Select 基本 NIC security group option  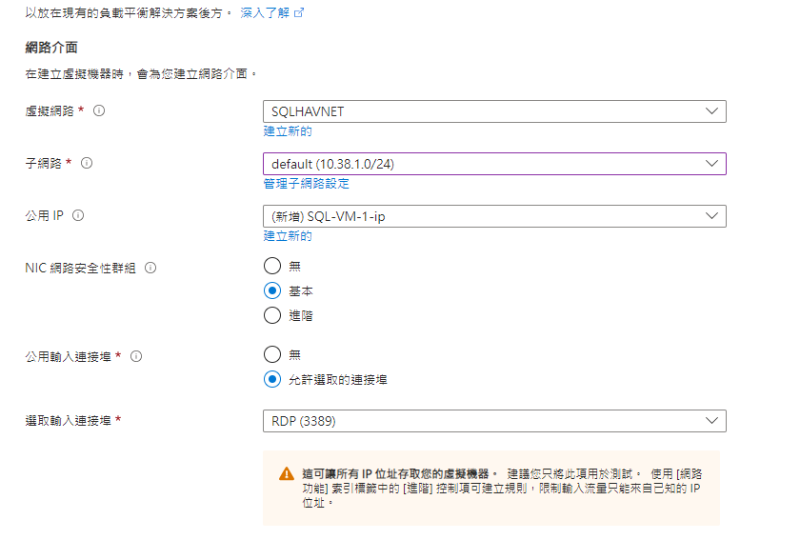(x=272, y=290)
